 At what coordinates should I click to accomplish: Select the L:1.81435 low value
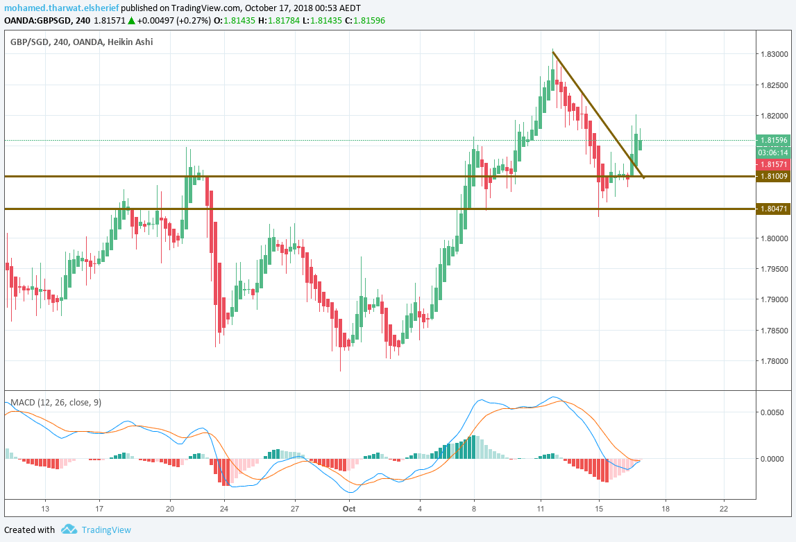tap(323, 21)
